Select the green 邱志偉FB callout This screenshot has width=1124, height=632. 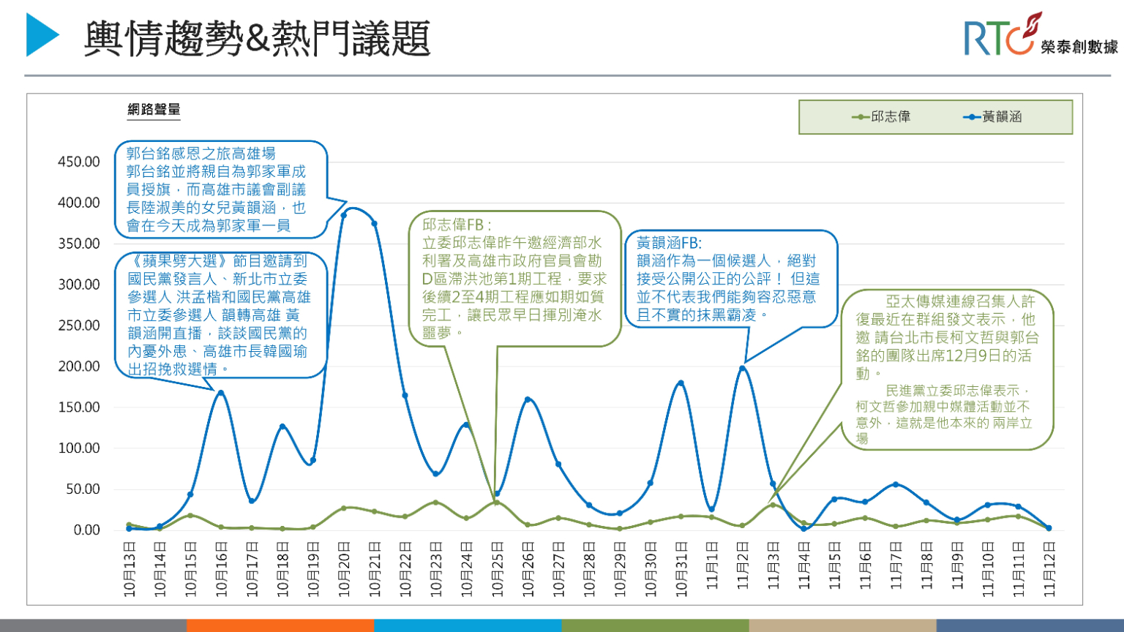(514, 278)
